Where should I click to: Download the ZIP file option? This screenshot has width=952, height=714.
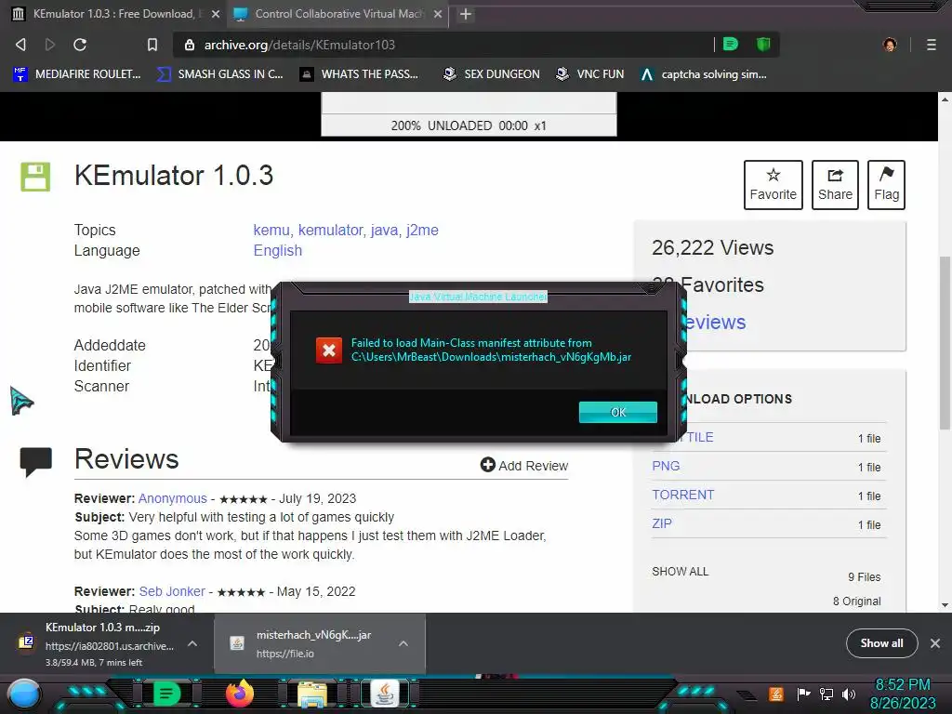click(662, 523)
